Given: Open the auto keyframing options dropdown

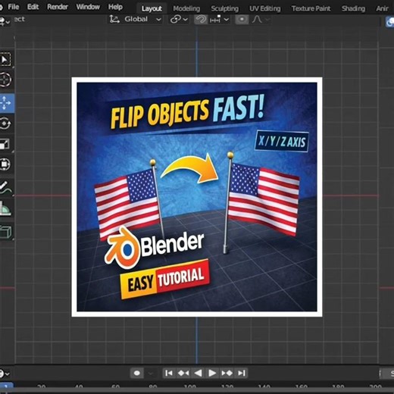Looking at the screenshot, I should pyautogui.click(x=151, y=373).
